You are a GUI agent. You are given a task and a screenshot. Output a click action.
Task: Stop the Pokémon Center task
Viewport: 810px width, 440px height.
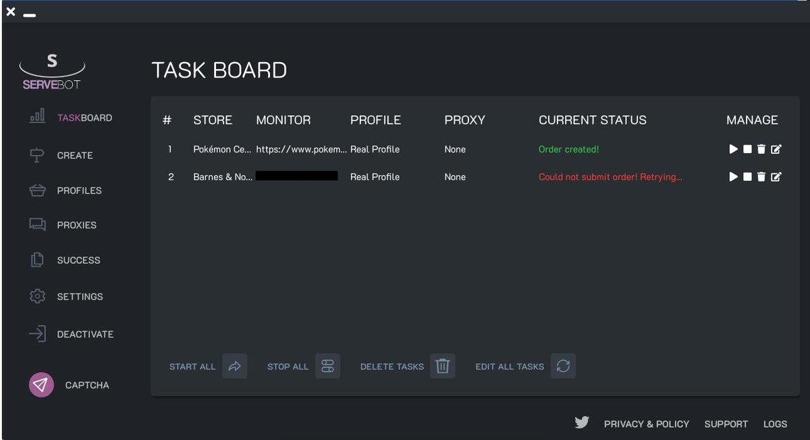click(x=747, y=149)
